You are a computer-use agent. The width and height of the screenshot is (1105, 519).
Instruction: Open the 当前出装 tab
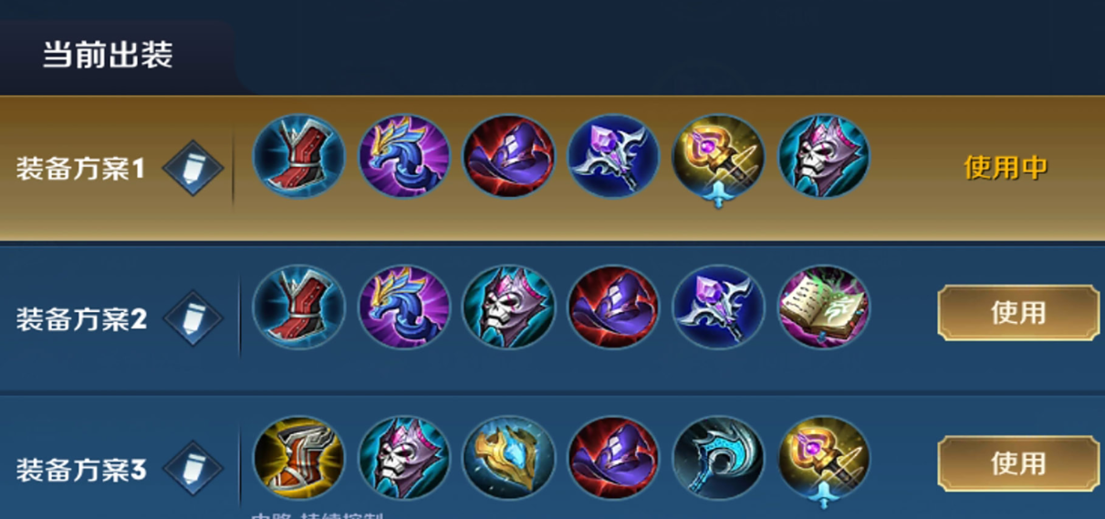click(x=108, y=56)
